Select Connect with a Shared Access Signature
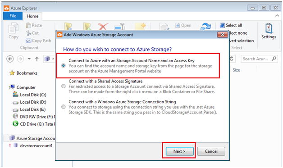Viewport: 283px width, 168px height. (x=64, y=86)
